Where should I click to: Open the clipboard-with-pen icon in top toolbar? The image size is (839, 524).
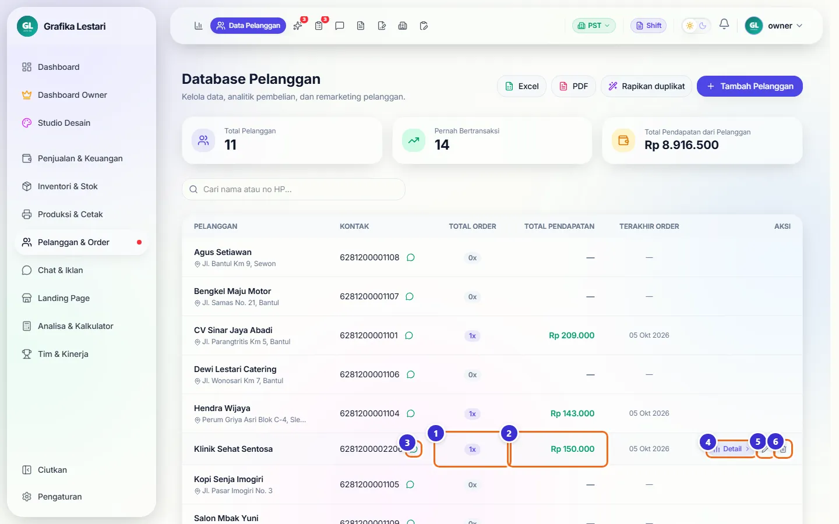424,26
